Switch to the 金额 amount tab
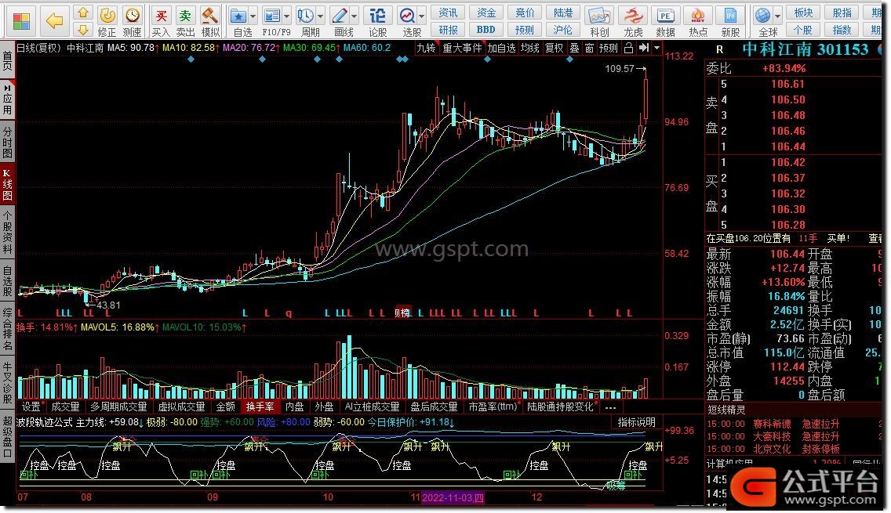This screenshot has height=513, width=891. coord(226,407)
